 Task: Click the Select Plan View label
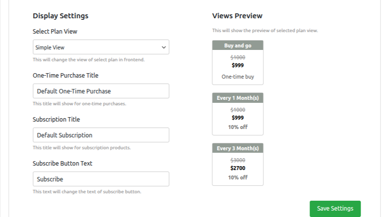55,32
